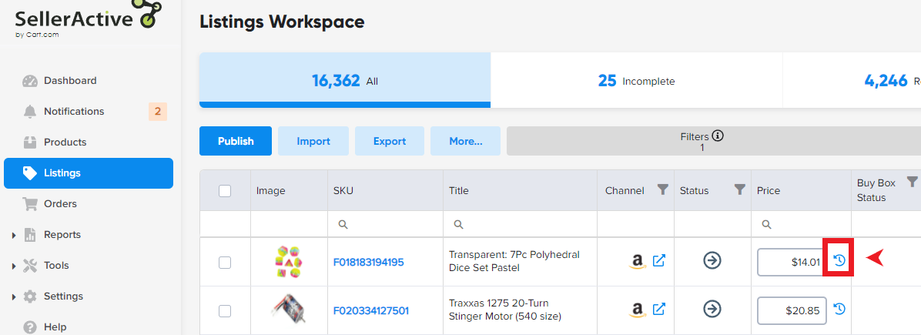Click the Publish button
The image size is (921, 335).
click(x=236, y=141)
